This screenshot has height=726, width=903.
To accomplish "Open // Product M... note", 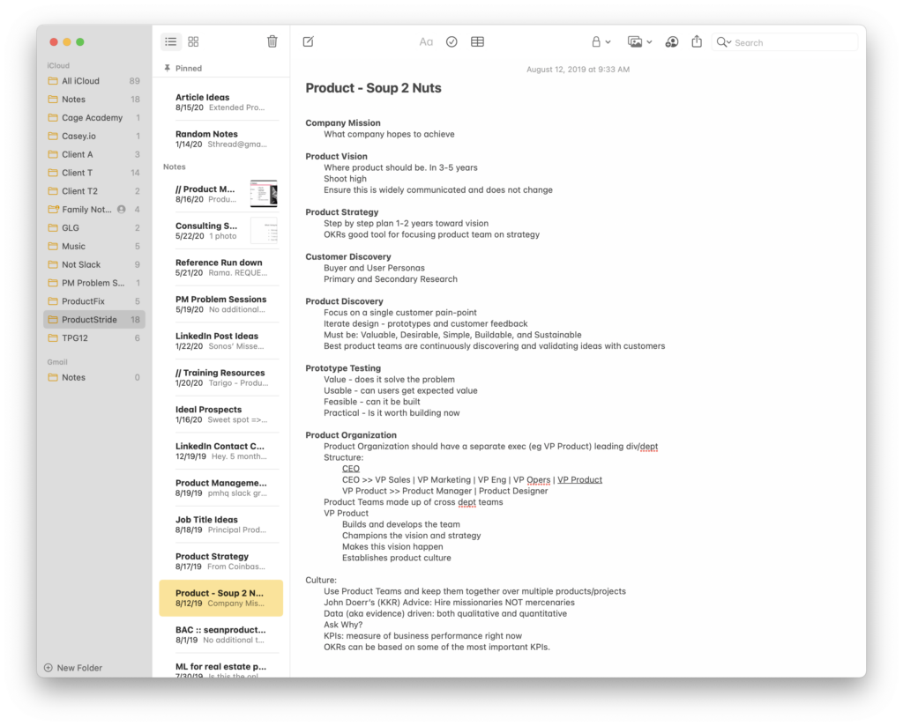I will point(221,194).
